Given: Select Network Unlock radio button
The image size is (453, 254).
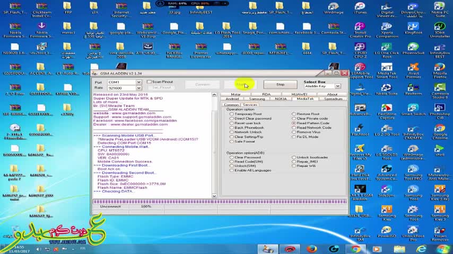Looking at the screenshot, I should pyautogui.click(x=231, y=132).
